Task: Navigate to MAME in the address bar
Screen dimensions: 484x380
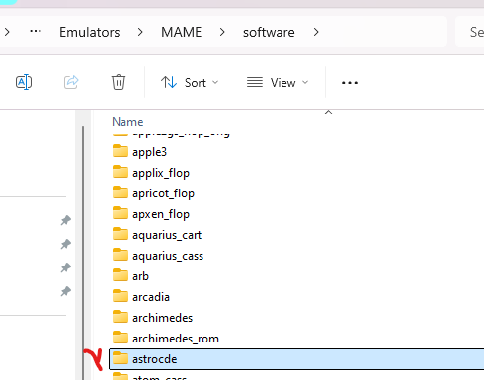Action: click(x=181, y=32)
